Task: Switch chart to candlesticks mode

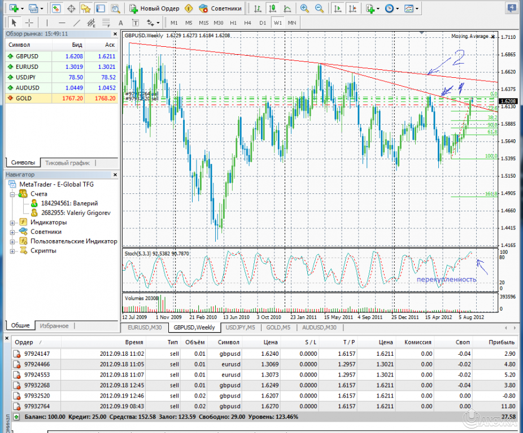Action: (x=273, y=8)
